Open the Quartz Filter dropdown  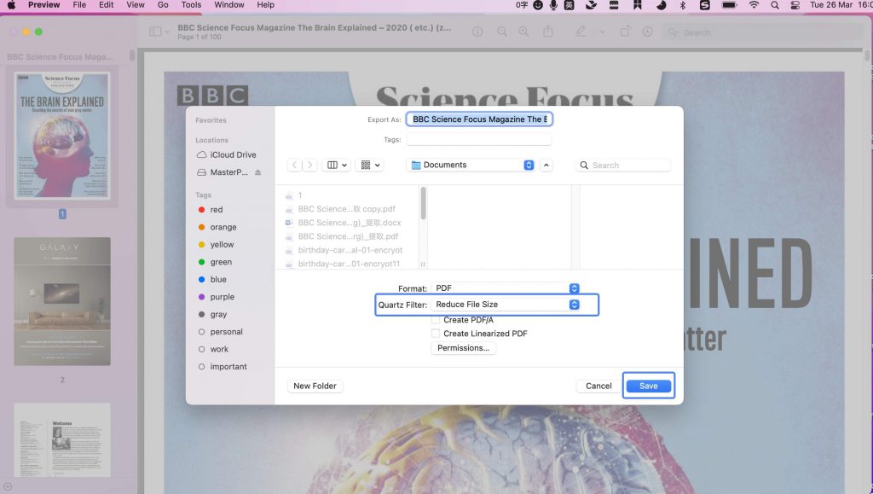coord(506,305)
